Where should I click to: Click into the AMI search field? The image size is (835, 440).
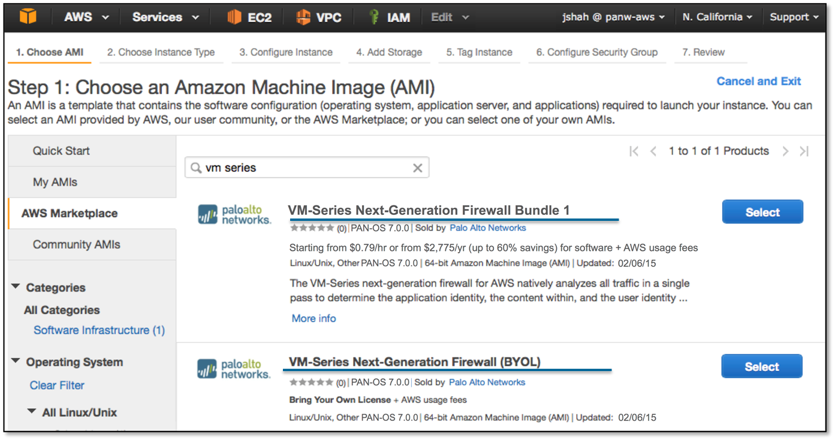pos(305,168)
